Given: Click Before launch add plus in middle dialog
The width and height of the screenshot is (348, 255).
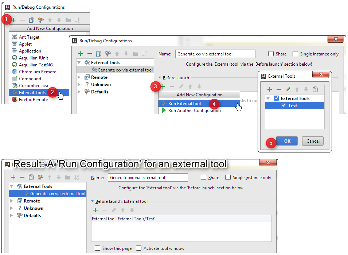Looking at the screenshot, I should point(163,86).
